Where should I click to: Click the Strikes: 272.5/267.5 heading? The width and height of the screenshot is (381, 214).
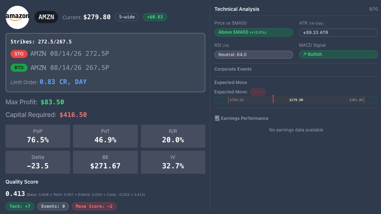tap(41, 42)
